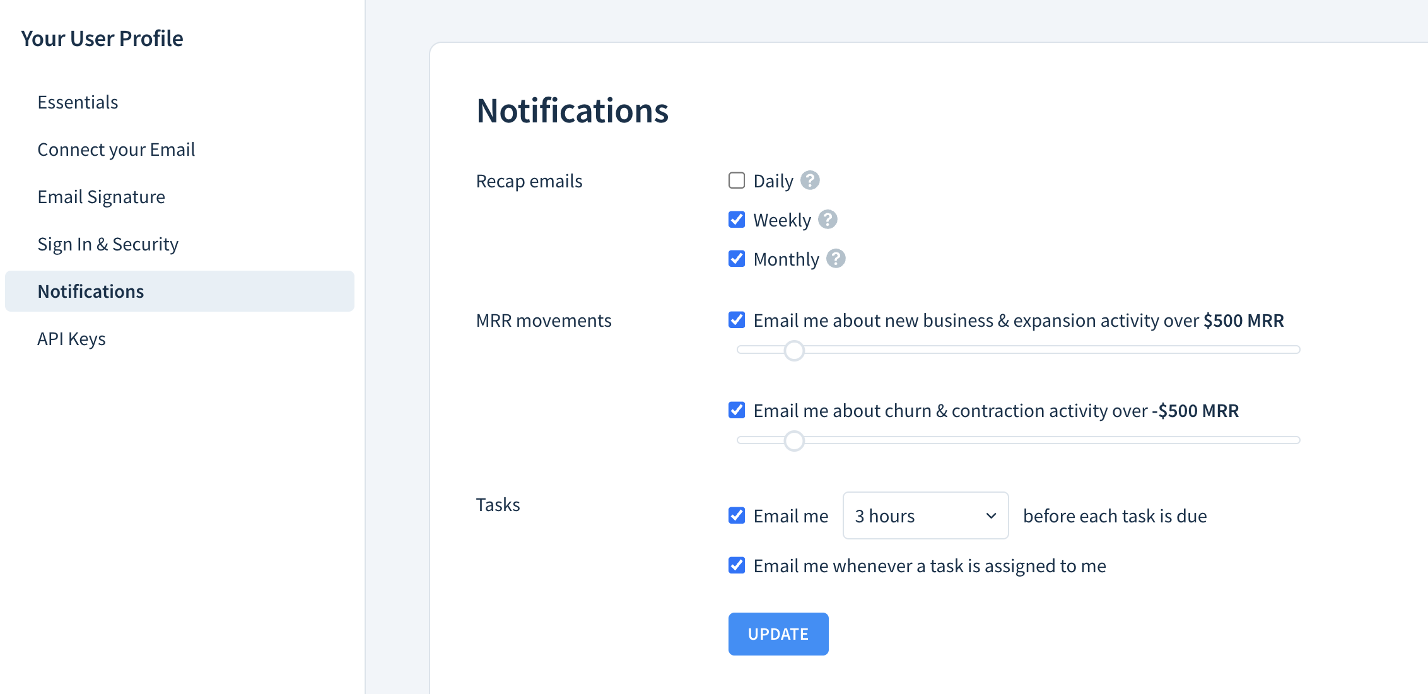Viewport: 1428px width, 694px height.
Task: Click the UPDATE button
Action: click(x=778, y=634)
